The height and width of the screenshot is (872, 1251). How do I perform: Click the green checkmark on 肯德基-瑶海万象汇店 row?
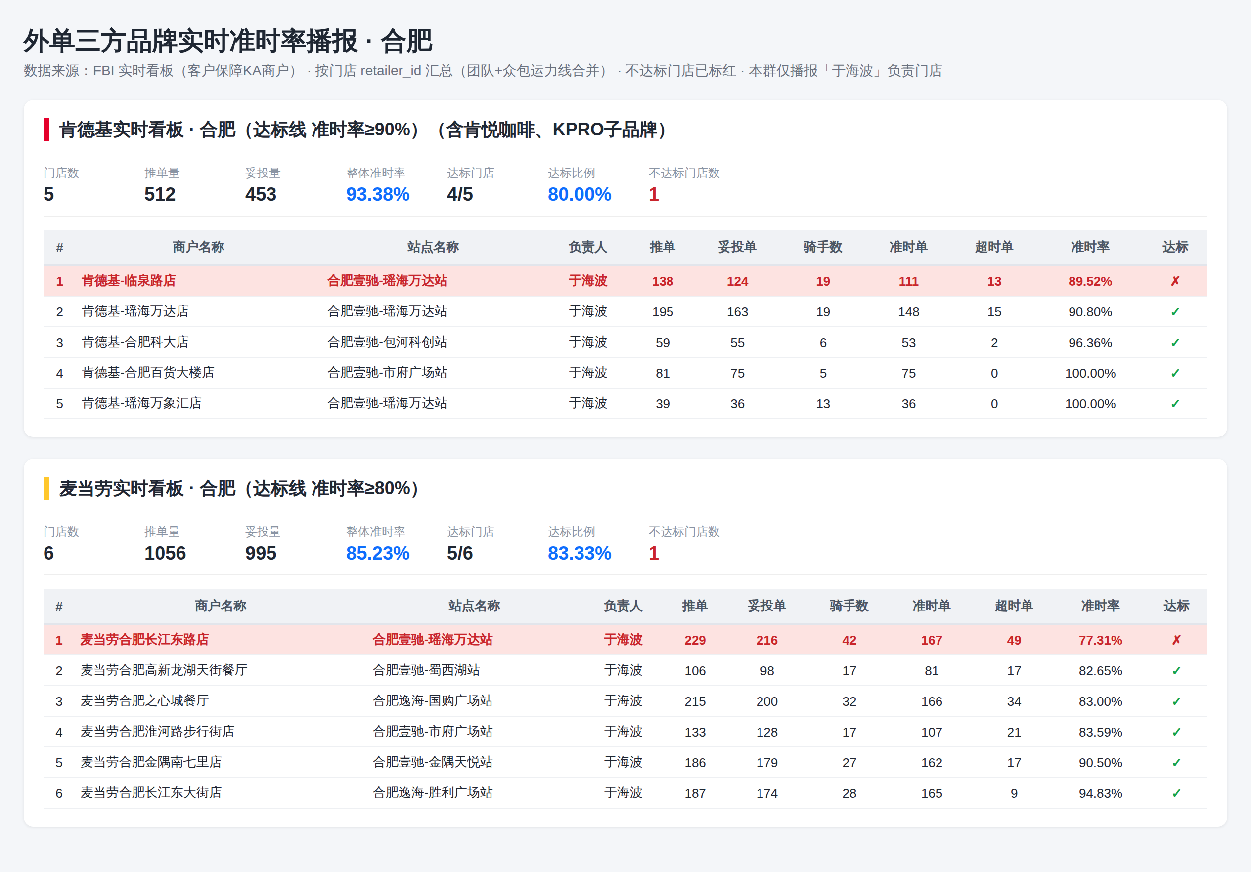(x=1175, y=403)
